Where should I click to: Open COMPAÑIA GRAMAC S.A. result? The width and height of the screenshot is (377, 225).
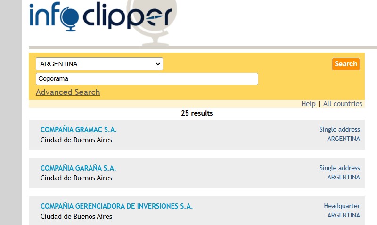coord(78,130)
